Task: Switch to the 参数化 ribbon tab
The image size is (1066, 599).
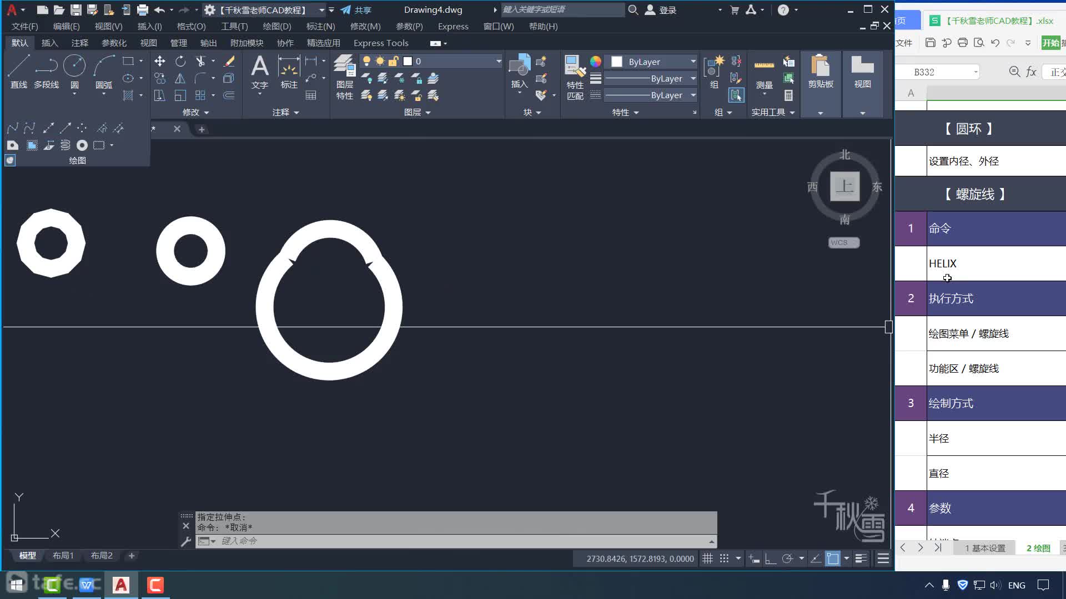Action: [114, 43]
